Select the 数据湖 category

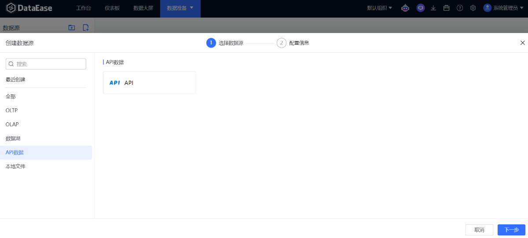46,139
